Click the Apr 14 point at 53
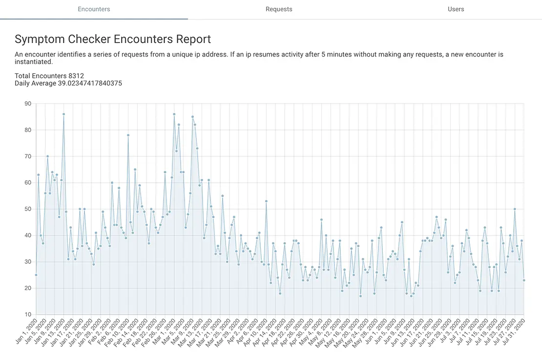 coord(266,201)
